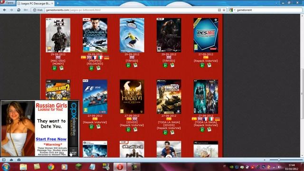Click the Russian Girls ad headline
304x171 pixels.
(51, 105)
